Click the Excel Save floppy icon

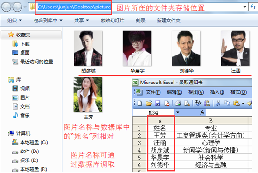[158, 103]
